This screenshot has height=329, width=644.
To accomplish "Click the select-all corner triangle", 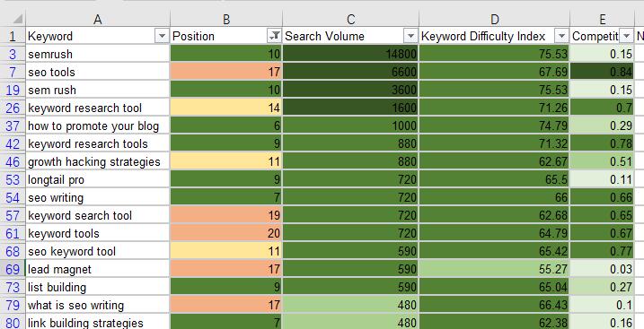I will [17, 19].
